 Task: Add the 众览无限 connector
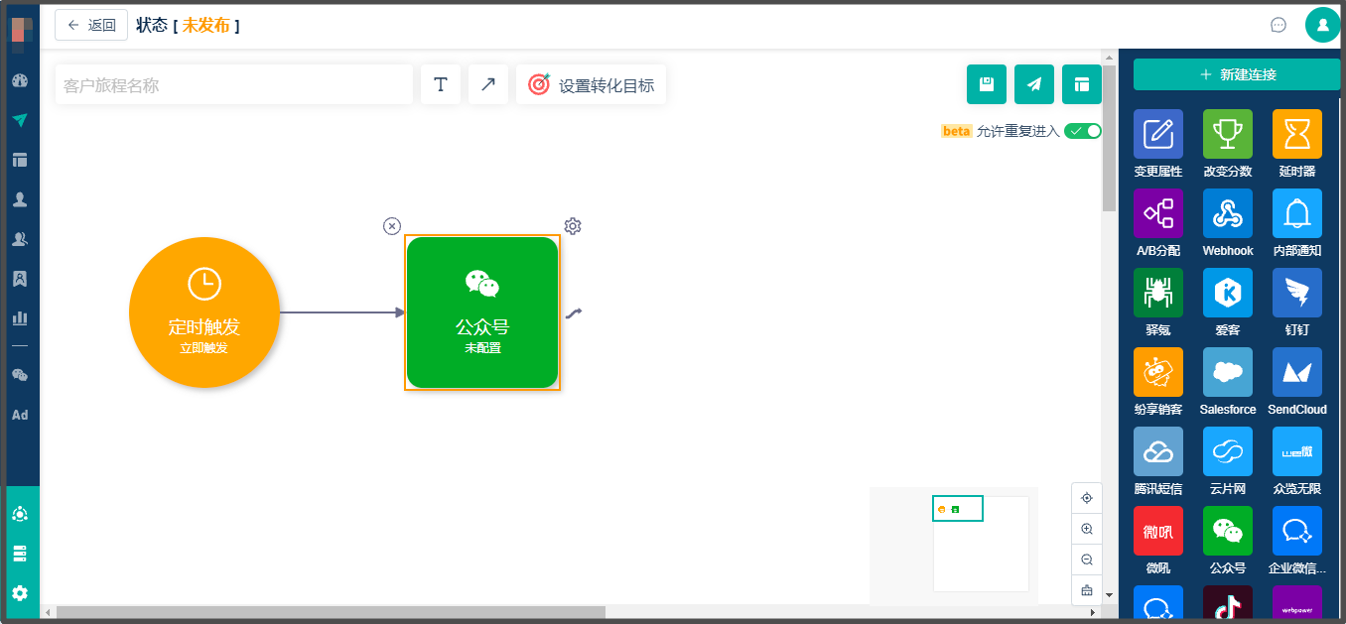[1297, 451]
